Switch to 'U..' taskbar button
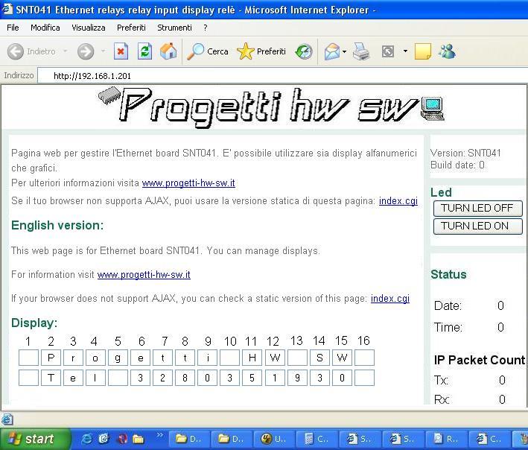 coord(274,439)
